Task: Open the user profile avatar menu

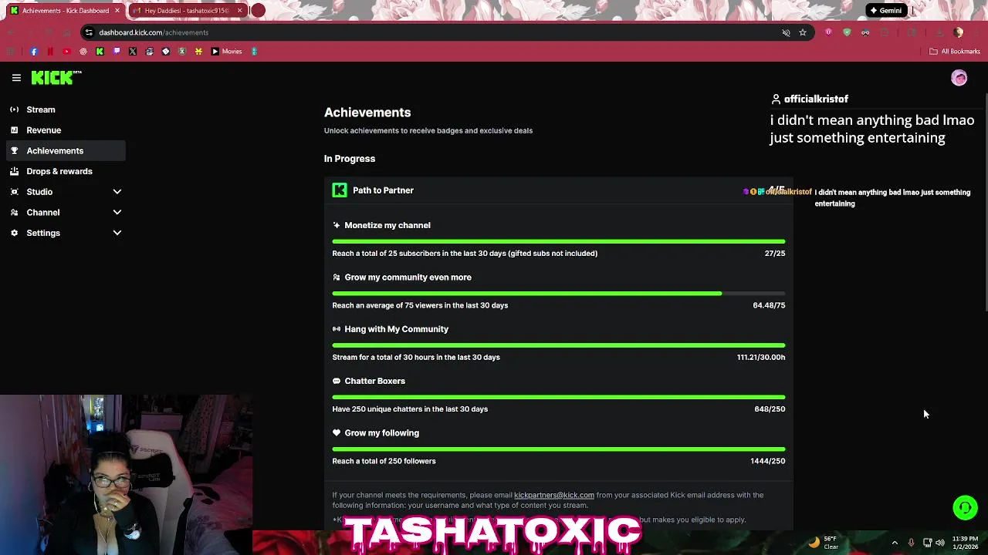Action: click(x=959, y=78)
